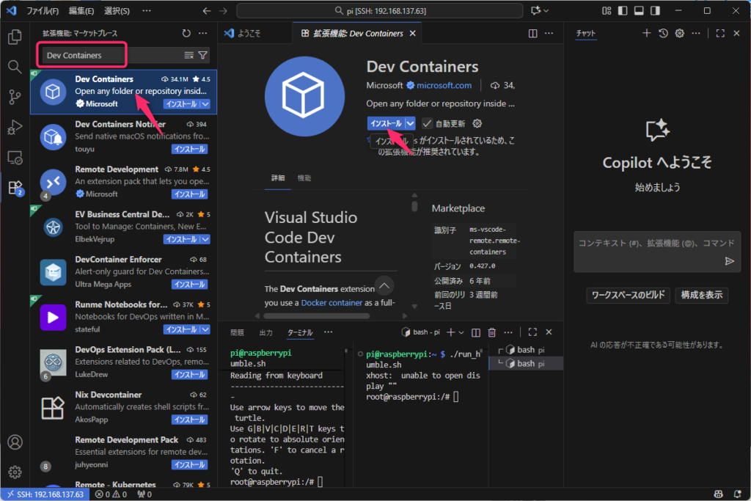751x501 pixels.
Task: Open the microsoft.com publisher link
Action: 445,85
